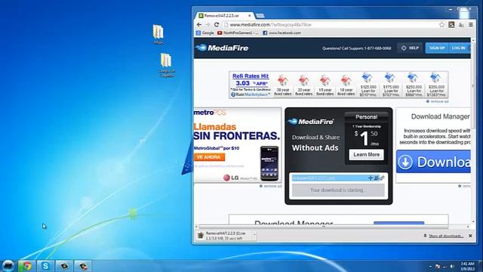
Task: Show hidden system tray icons
Action: 430,267
